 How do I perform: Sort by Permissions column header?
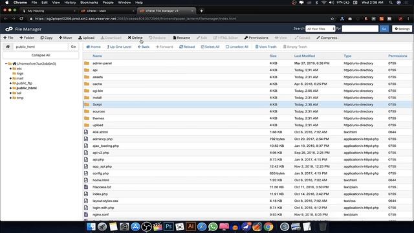pyautogui.click(x=398, y=56)
